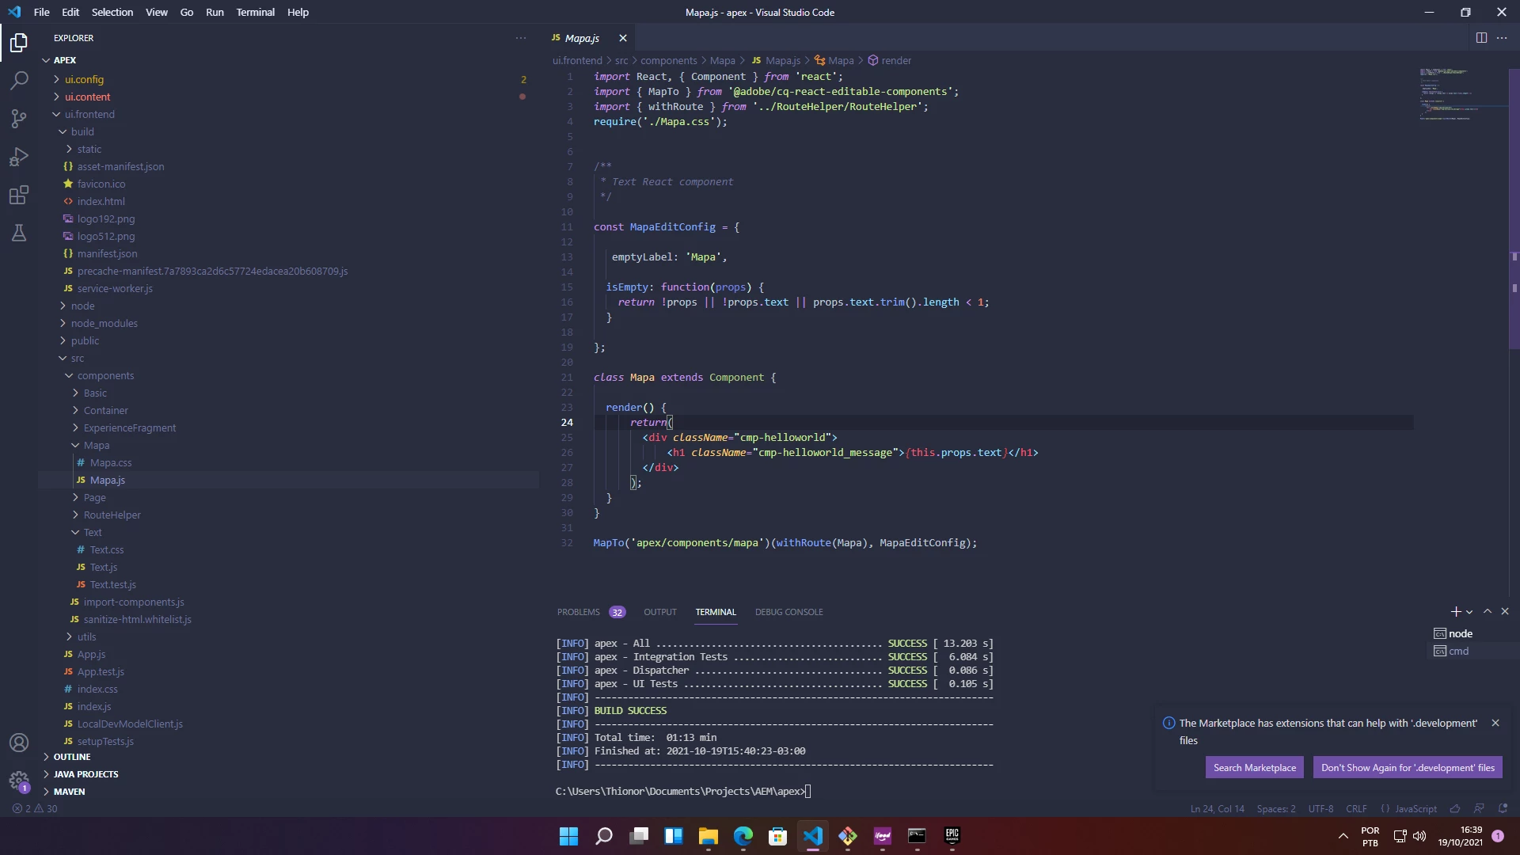This screenshot has width=1520, height=855.
Task: Expand the node_modules folder
Action: [104, 323]
